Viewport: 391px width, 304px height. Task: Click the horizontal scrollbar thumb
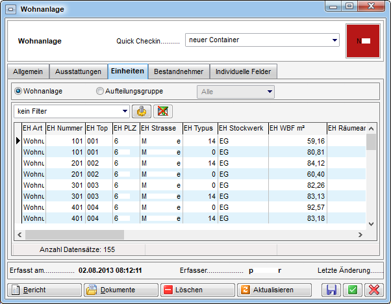(x=75, y=234)
